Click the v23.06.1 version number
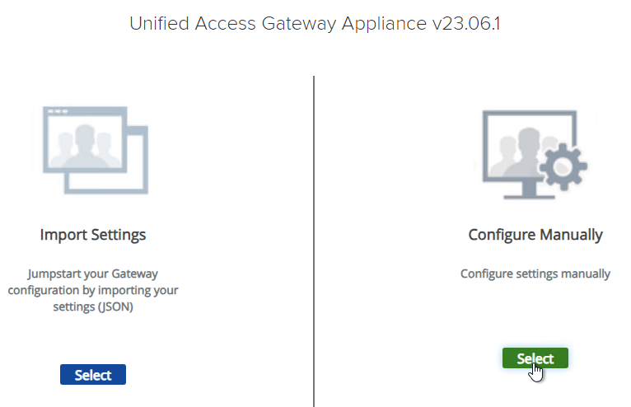Image resolution: width=631 pixels, height=407 pixels. [466, 23]
